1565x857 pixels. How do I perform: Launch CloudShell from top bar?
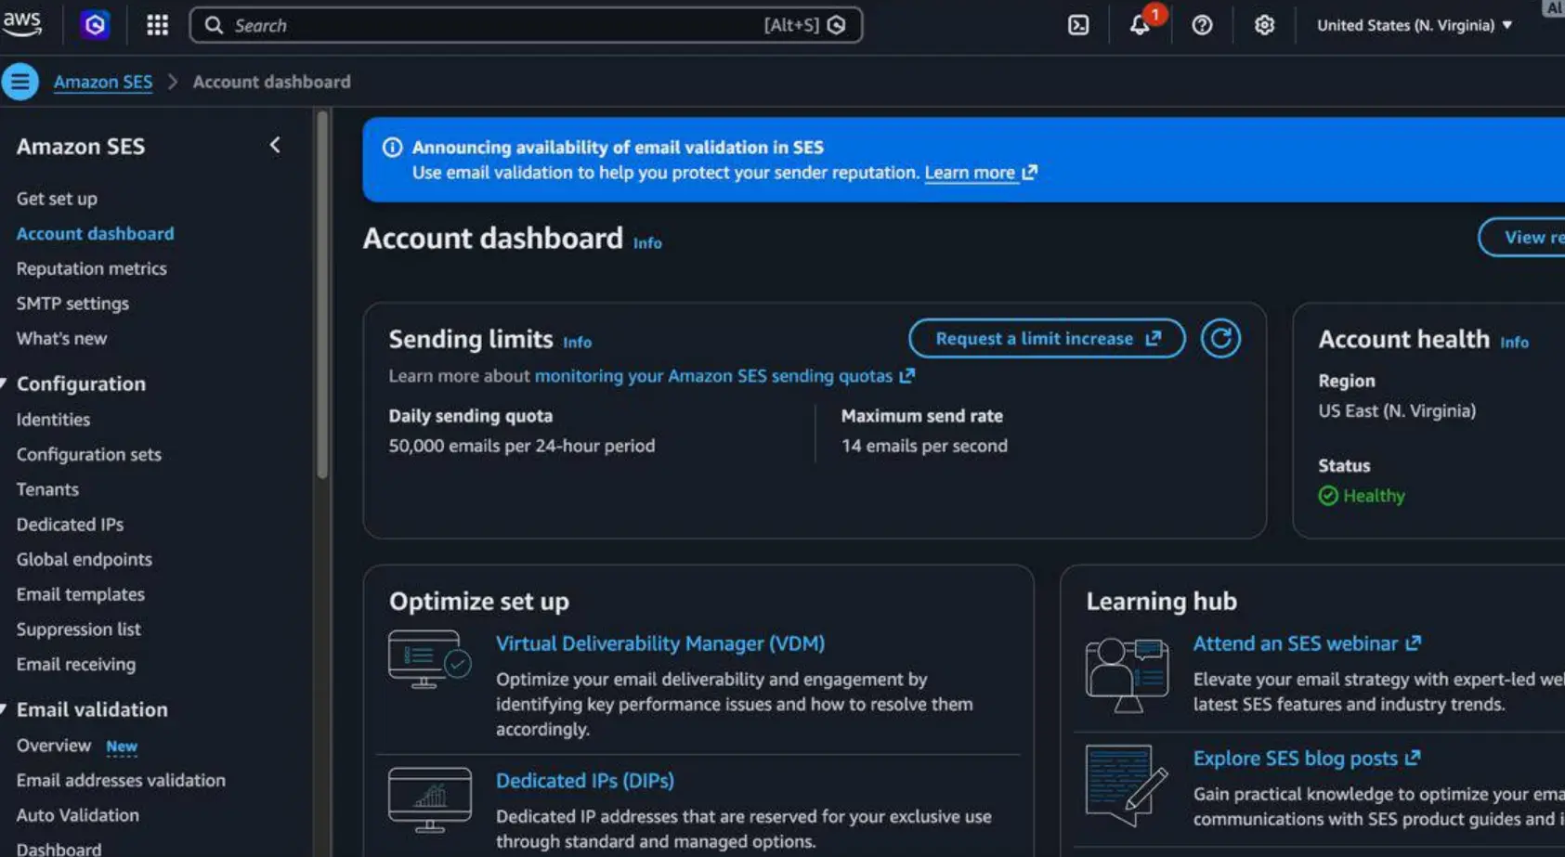click(x=1078, y=25)
